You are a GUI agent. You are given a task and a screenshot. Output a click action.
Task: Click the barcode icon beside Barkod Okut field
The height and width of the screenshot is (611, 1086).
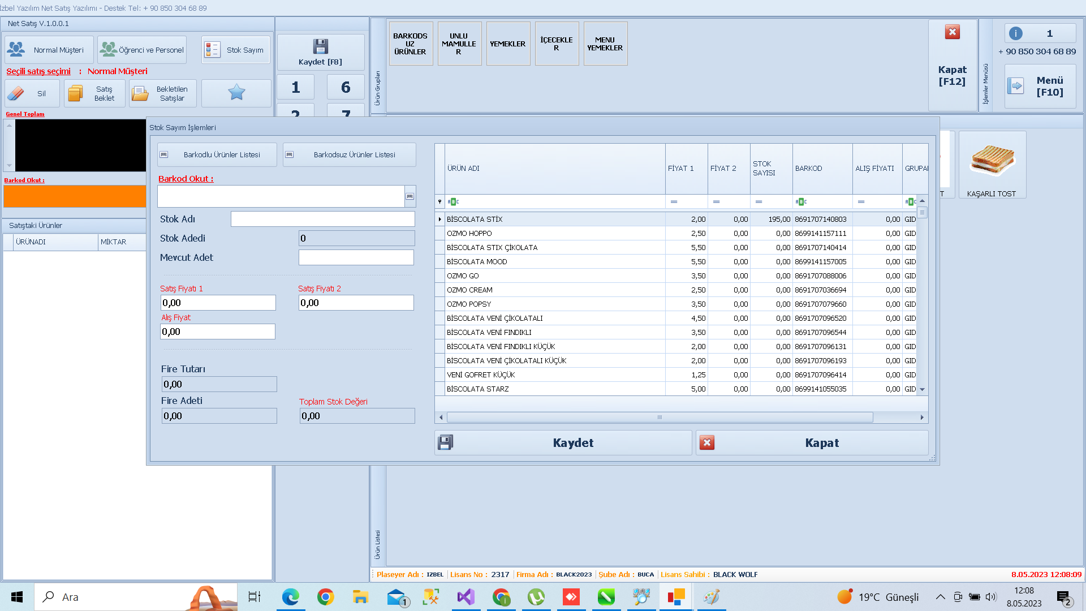click(x=410, y=196)
